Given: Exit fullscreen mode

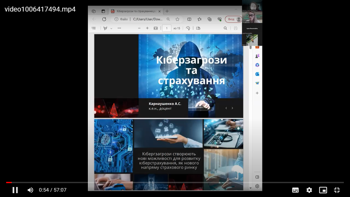Looking at the screenshot, I should [x=337, y=190].
